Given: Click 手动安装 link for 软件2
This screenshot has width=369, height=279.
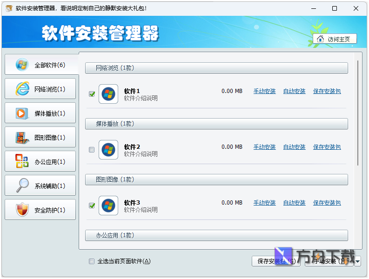Looking at the screenshot, I should pos(264,147).
